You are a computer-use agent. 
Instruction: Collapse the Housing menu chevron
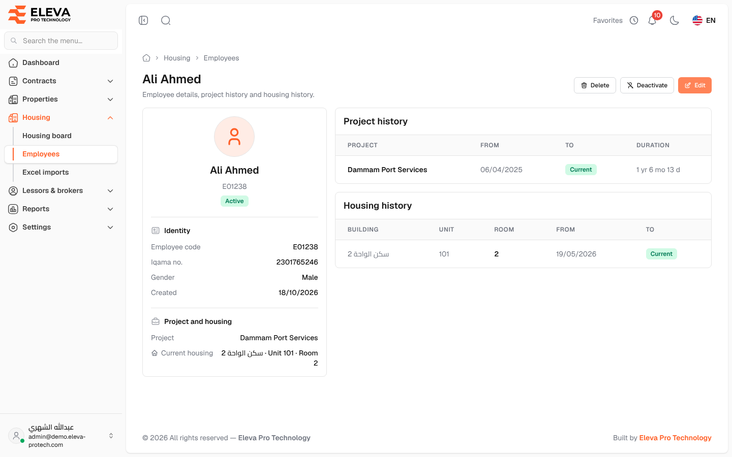(x=110, y=118)
